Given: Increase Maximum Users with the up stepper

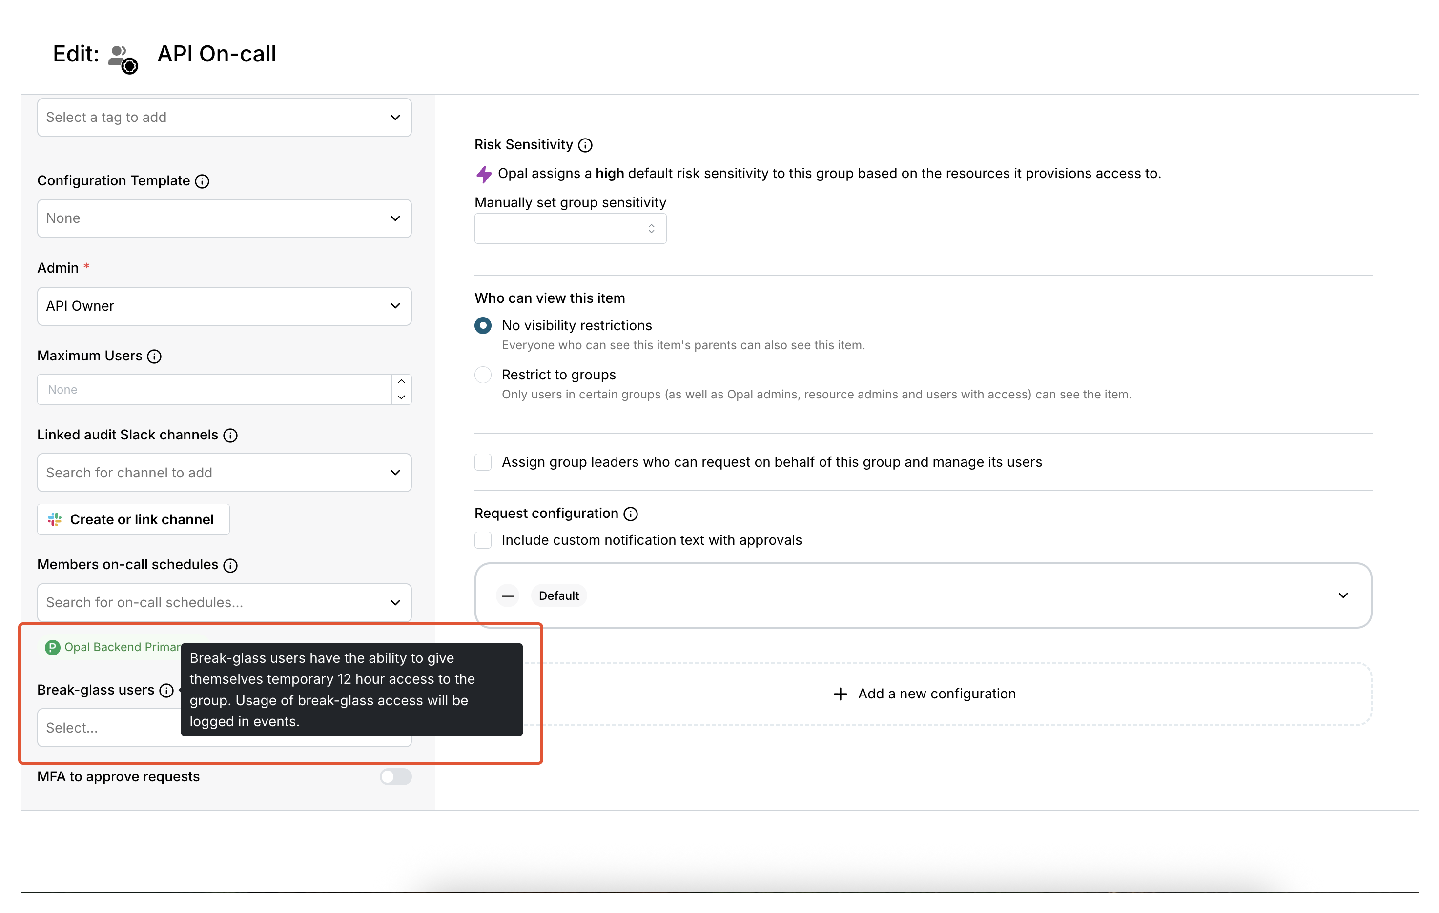Looking at the screenshot, I should [x=402, y=382].
